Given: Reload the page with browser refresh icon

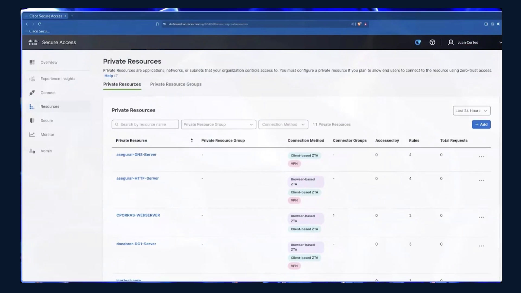Looking at the screenshot, I should (x=40, y=24).
